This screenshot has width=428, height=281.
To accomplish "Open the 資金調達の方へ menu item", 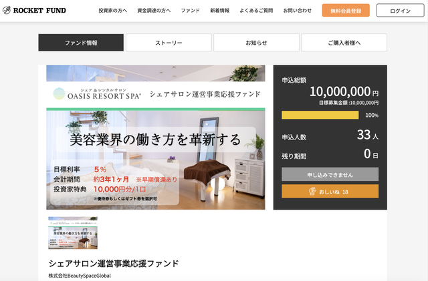I will (154, 11).
